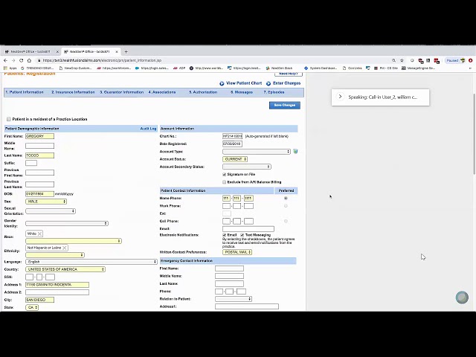
Task: Open the State dropdown showing CA
Action: click(x=32, y=307)
